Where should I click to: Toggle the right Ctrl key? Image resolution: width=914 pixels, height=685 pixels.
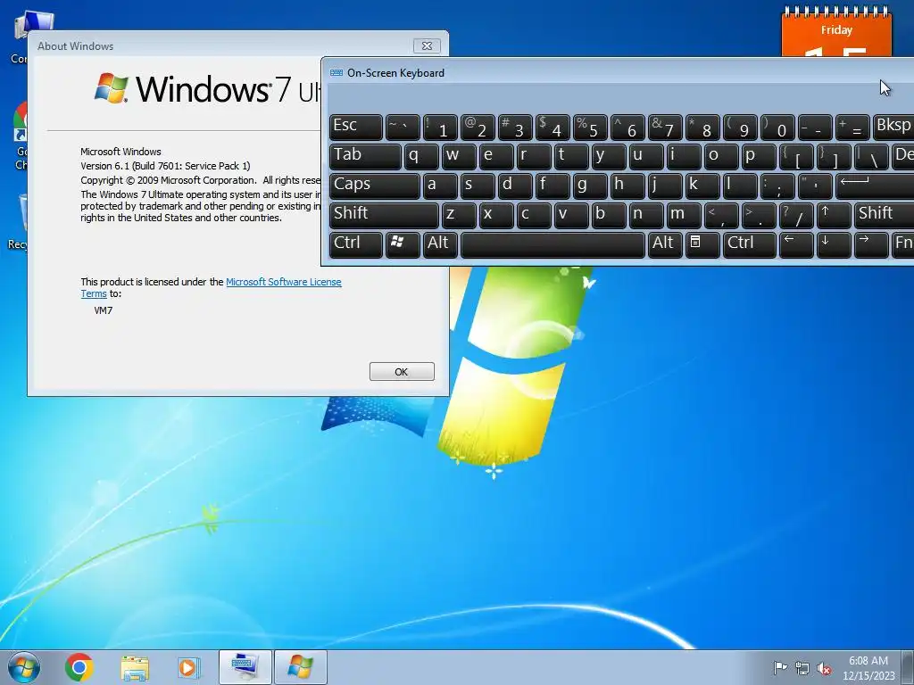749,244
